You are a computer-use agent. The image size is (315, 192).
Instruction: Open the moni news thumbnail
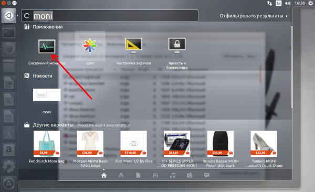(47, 95)
